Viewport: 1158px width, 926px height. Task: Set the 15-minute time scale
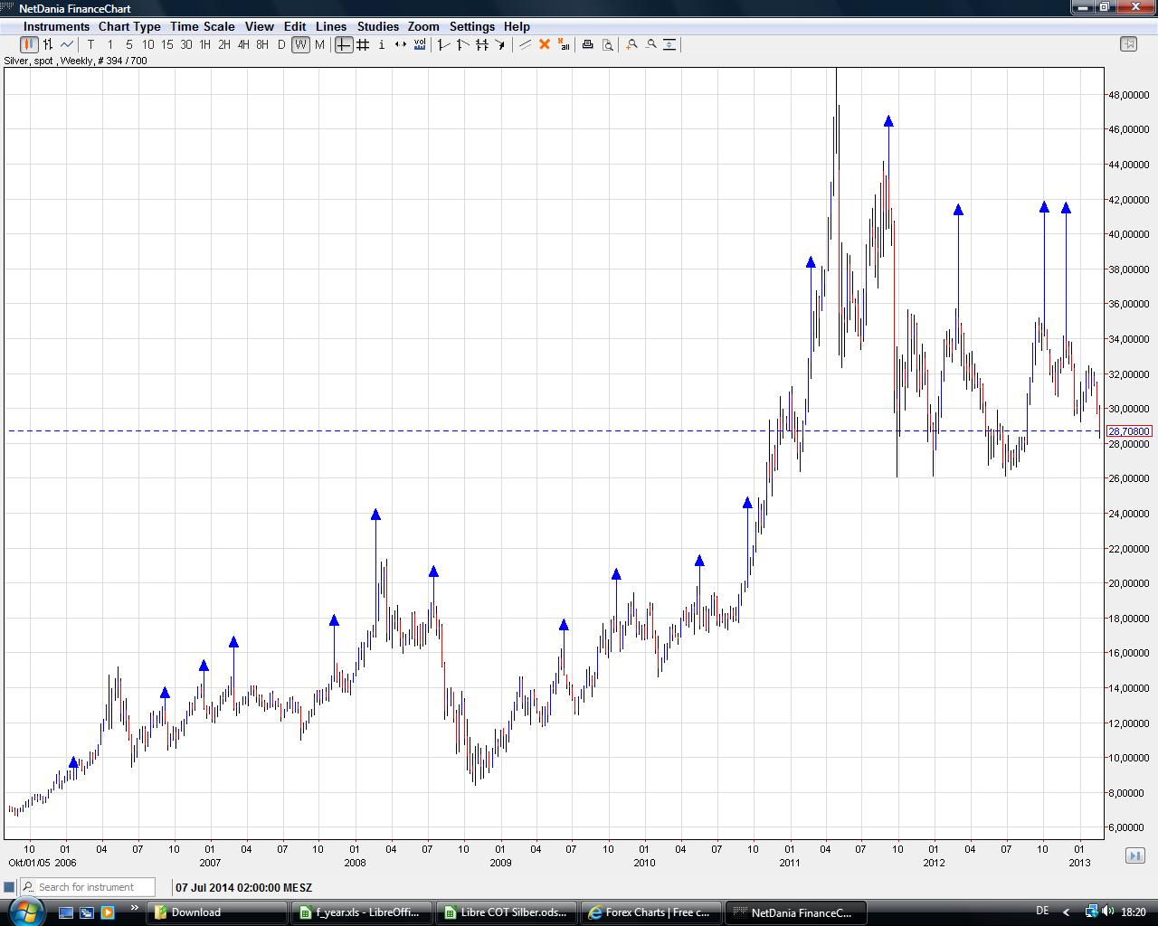tap(167, 44)
